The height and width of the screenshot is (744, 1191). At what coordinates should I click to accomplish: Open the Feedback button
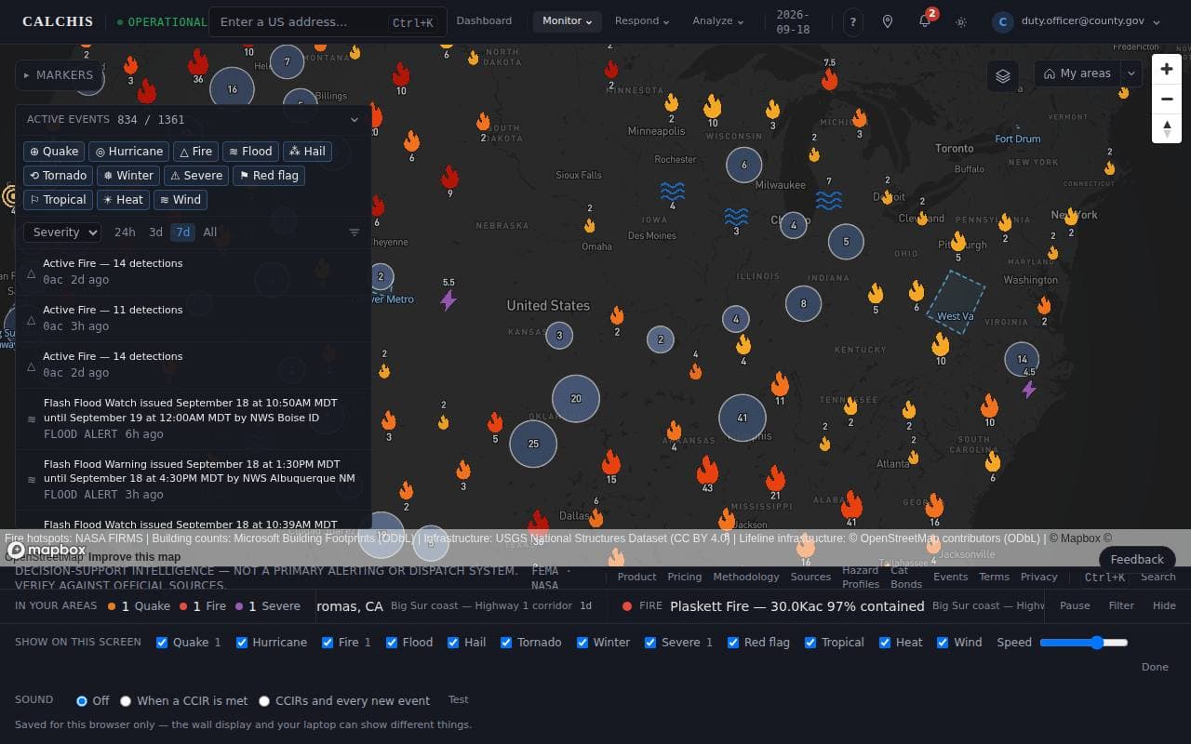tap(1137, 559)
